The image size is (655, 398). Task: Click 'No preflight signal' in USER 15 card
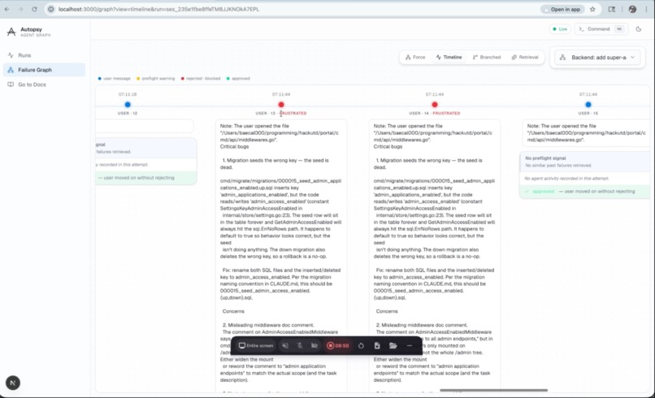(545, 158)
